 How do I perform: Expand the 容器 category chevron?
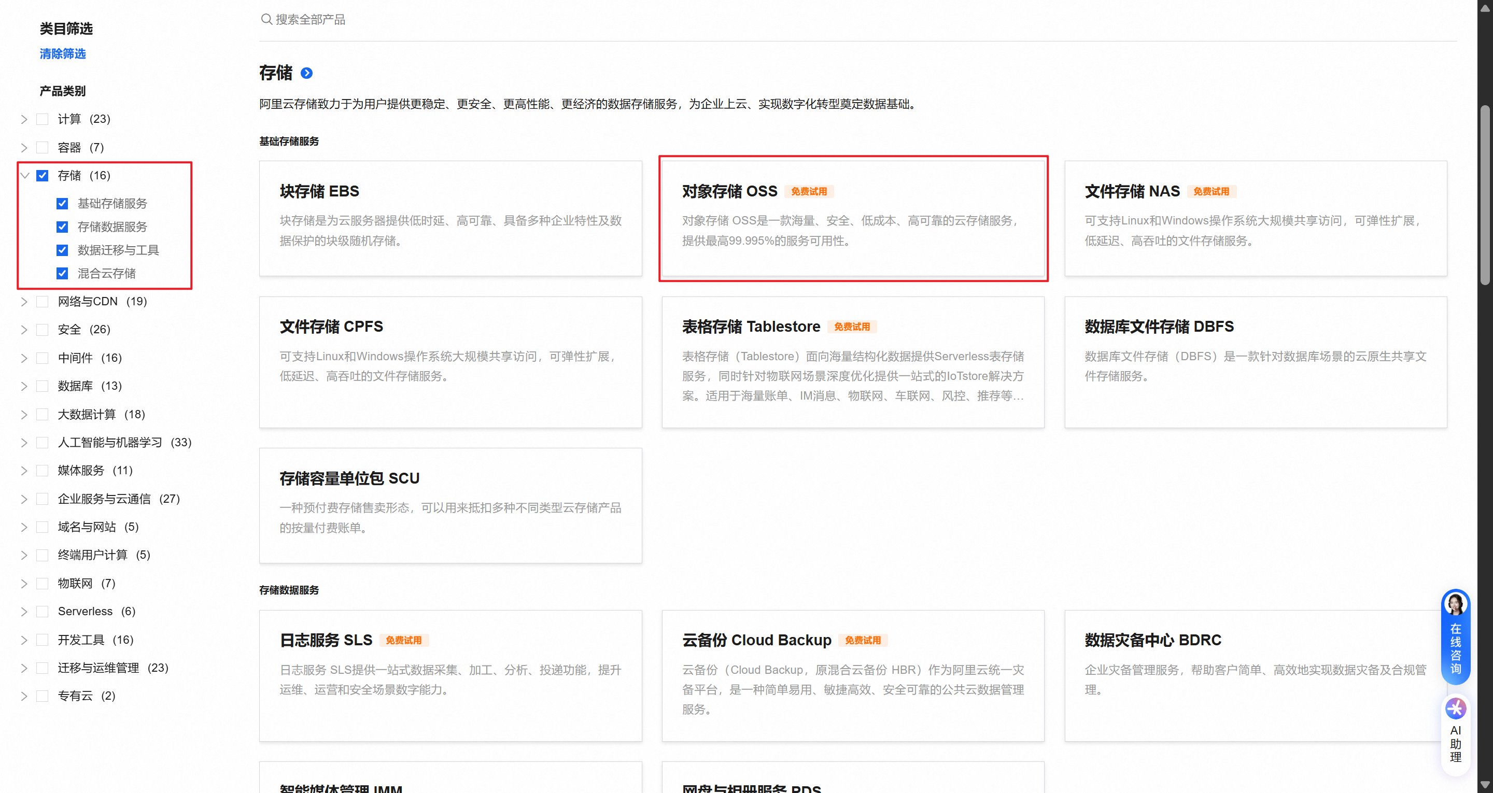pyautogui.click(x=24, y=148)
